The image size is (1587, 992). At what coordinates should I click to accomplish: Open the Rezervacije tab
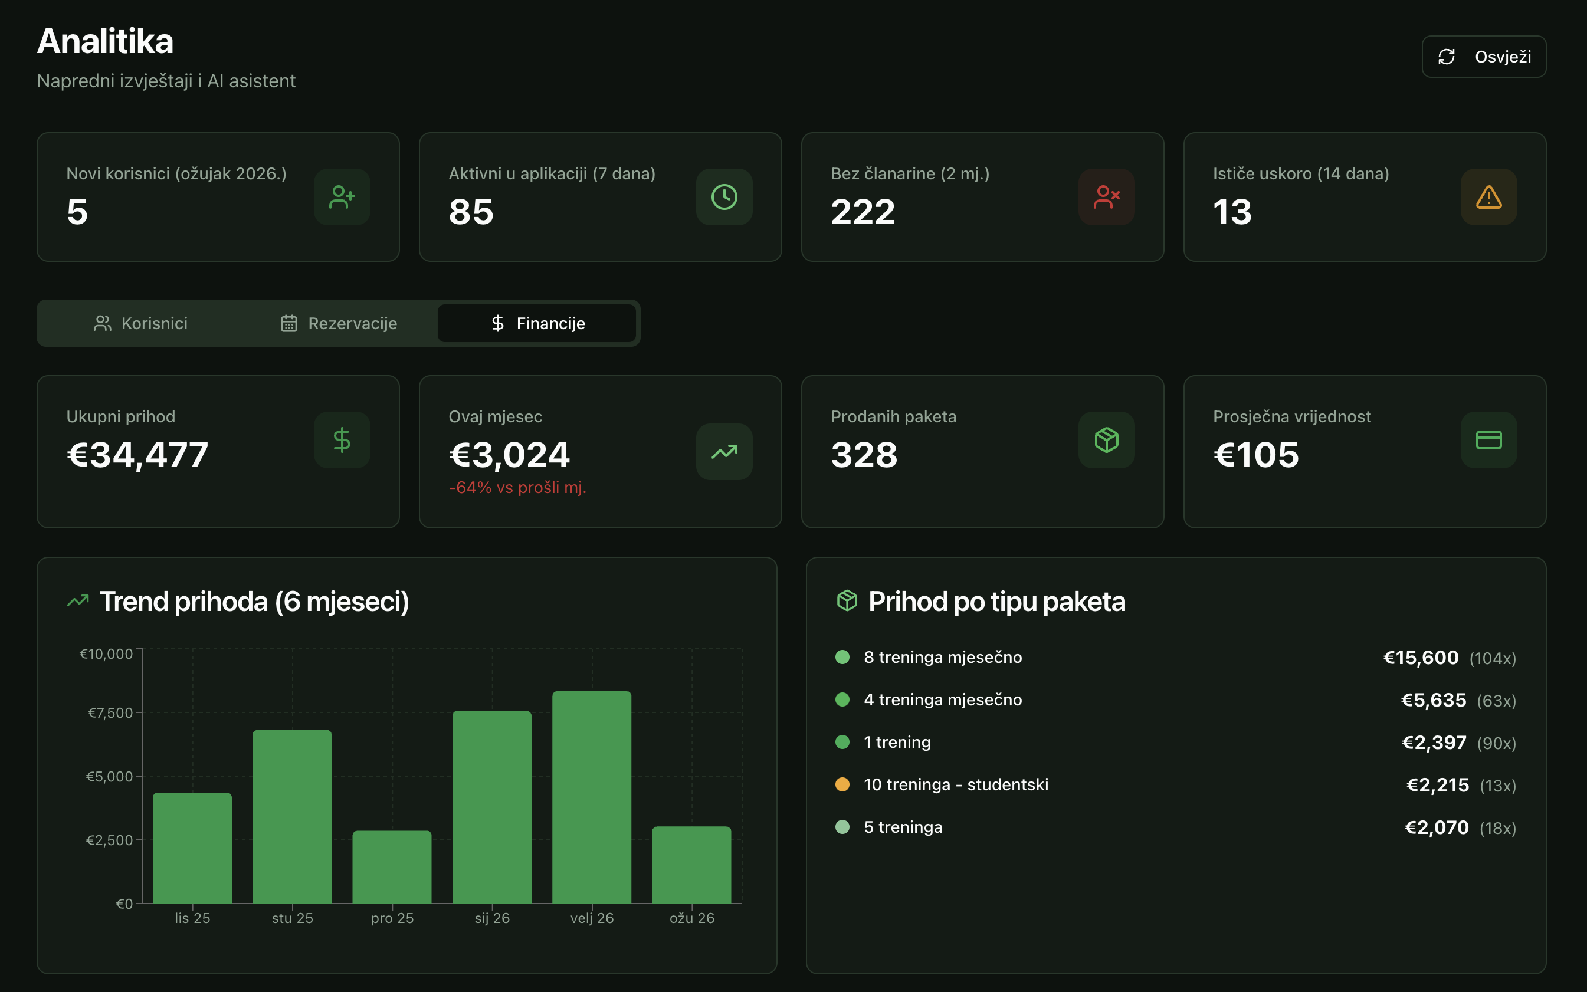pyautogui.click(x=339, y=323)
